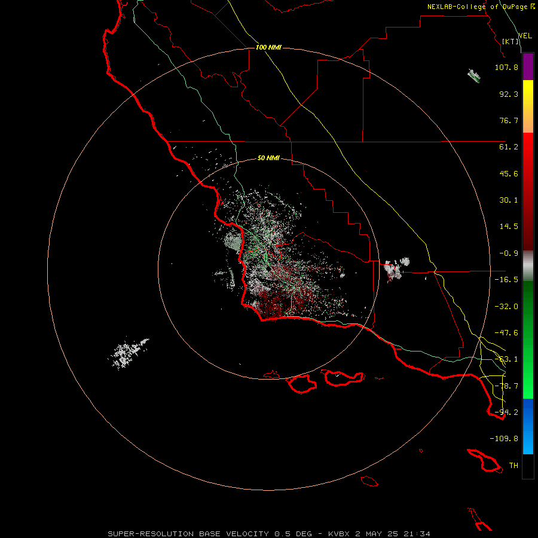Click the Super-Resolution Base Velocity caption

pos(269,534)
